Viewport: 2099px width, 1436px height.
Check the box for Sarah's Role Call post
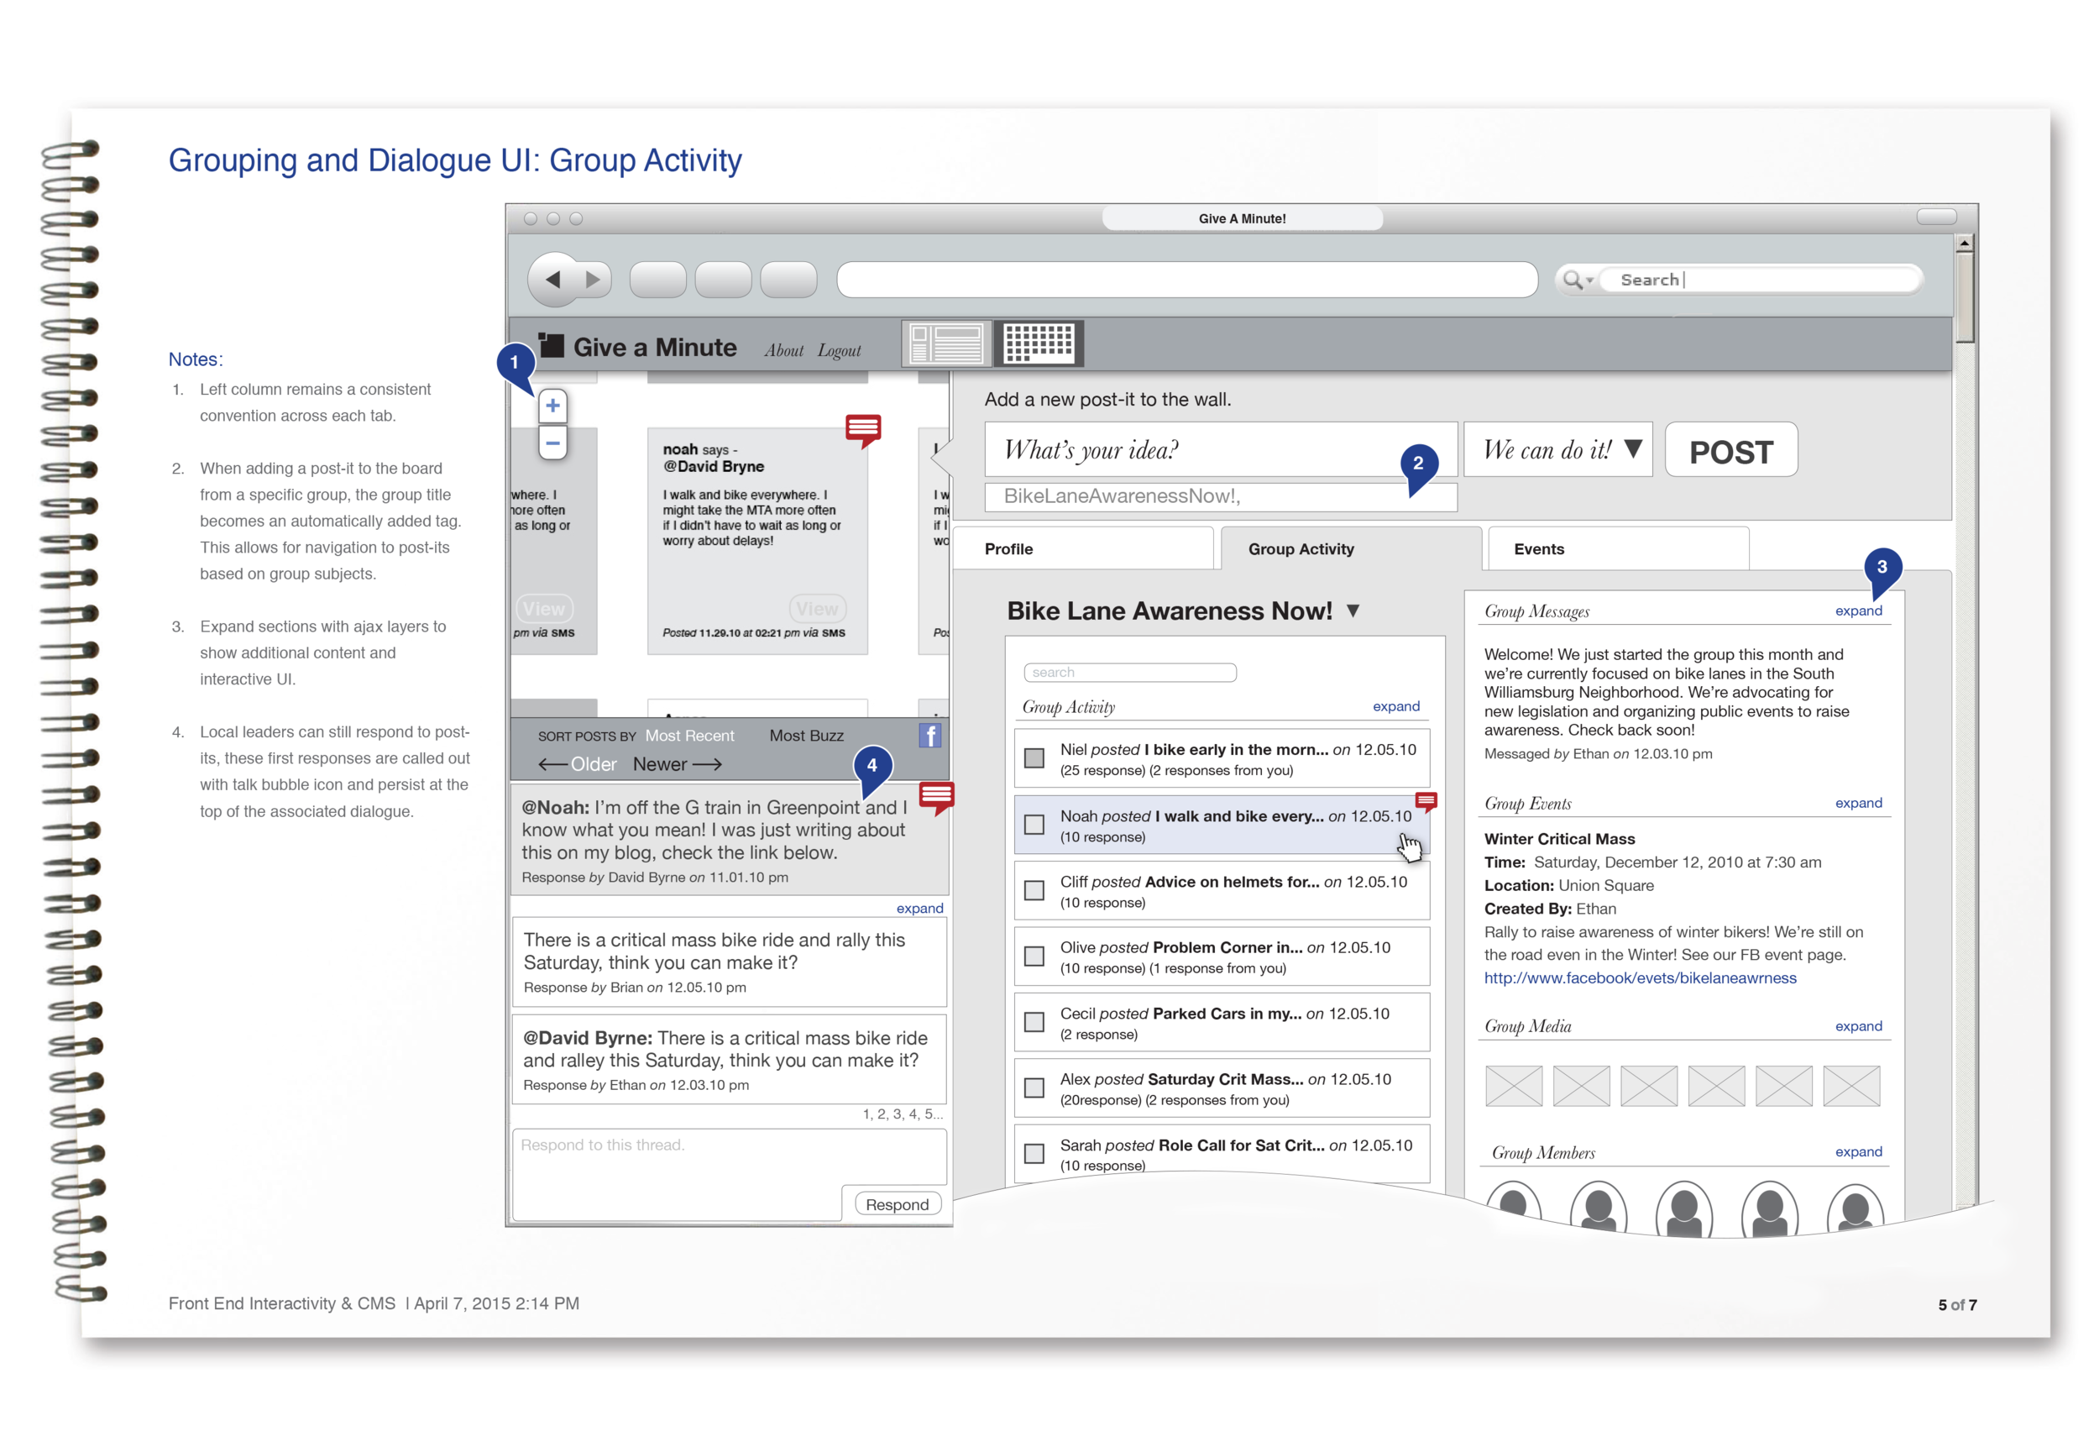click(x=1034, y=1154)
